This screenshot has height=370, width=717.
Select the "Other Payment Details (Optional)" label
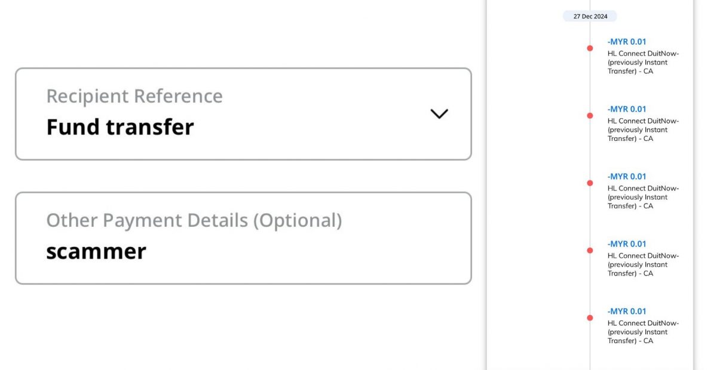coord(194,220)
